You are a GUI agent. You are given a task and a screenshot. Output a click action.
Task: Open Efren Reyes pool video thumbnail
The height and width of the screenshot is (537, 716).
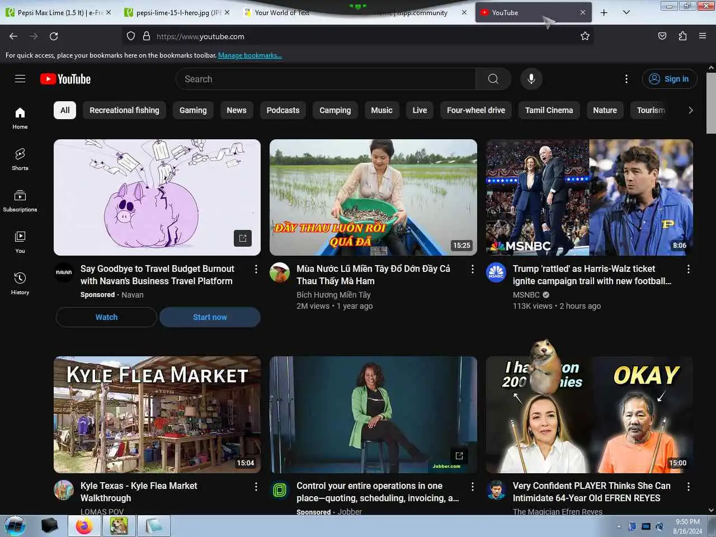[x=590, y=415]
